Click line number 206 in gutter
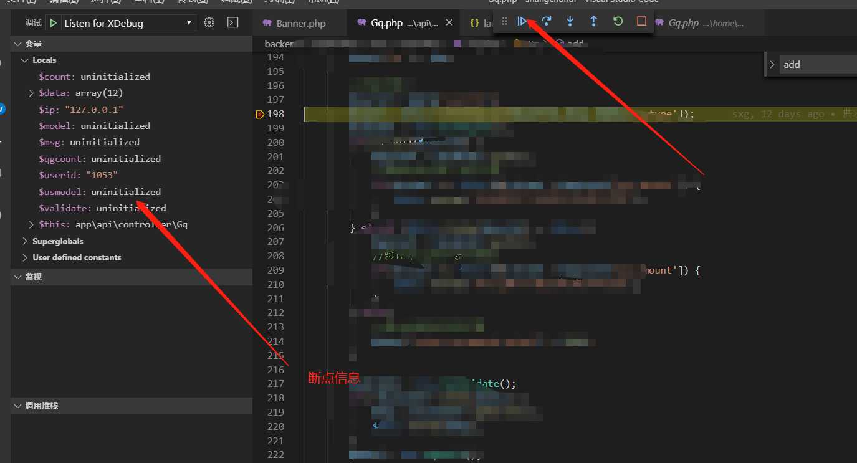 pos(275,228)
